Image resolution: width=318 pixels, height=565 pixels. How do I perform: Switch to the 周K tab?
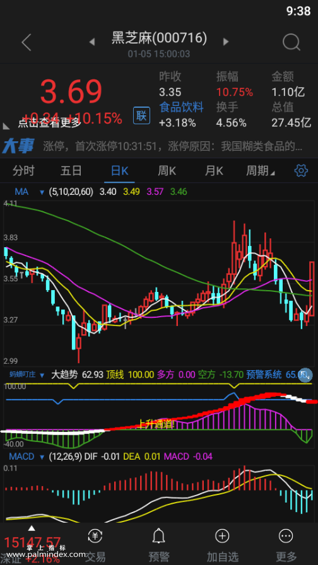pos(167,170)
